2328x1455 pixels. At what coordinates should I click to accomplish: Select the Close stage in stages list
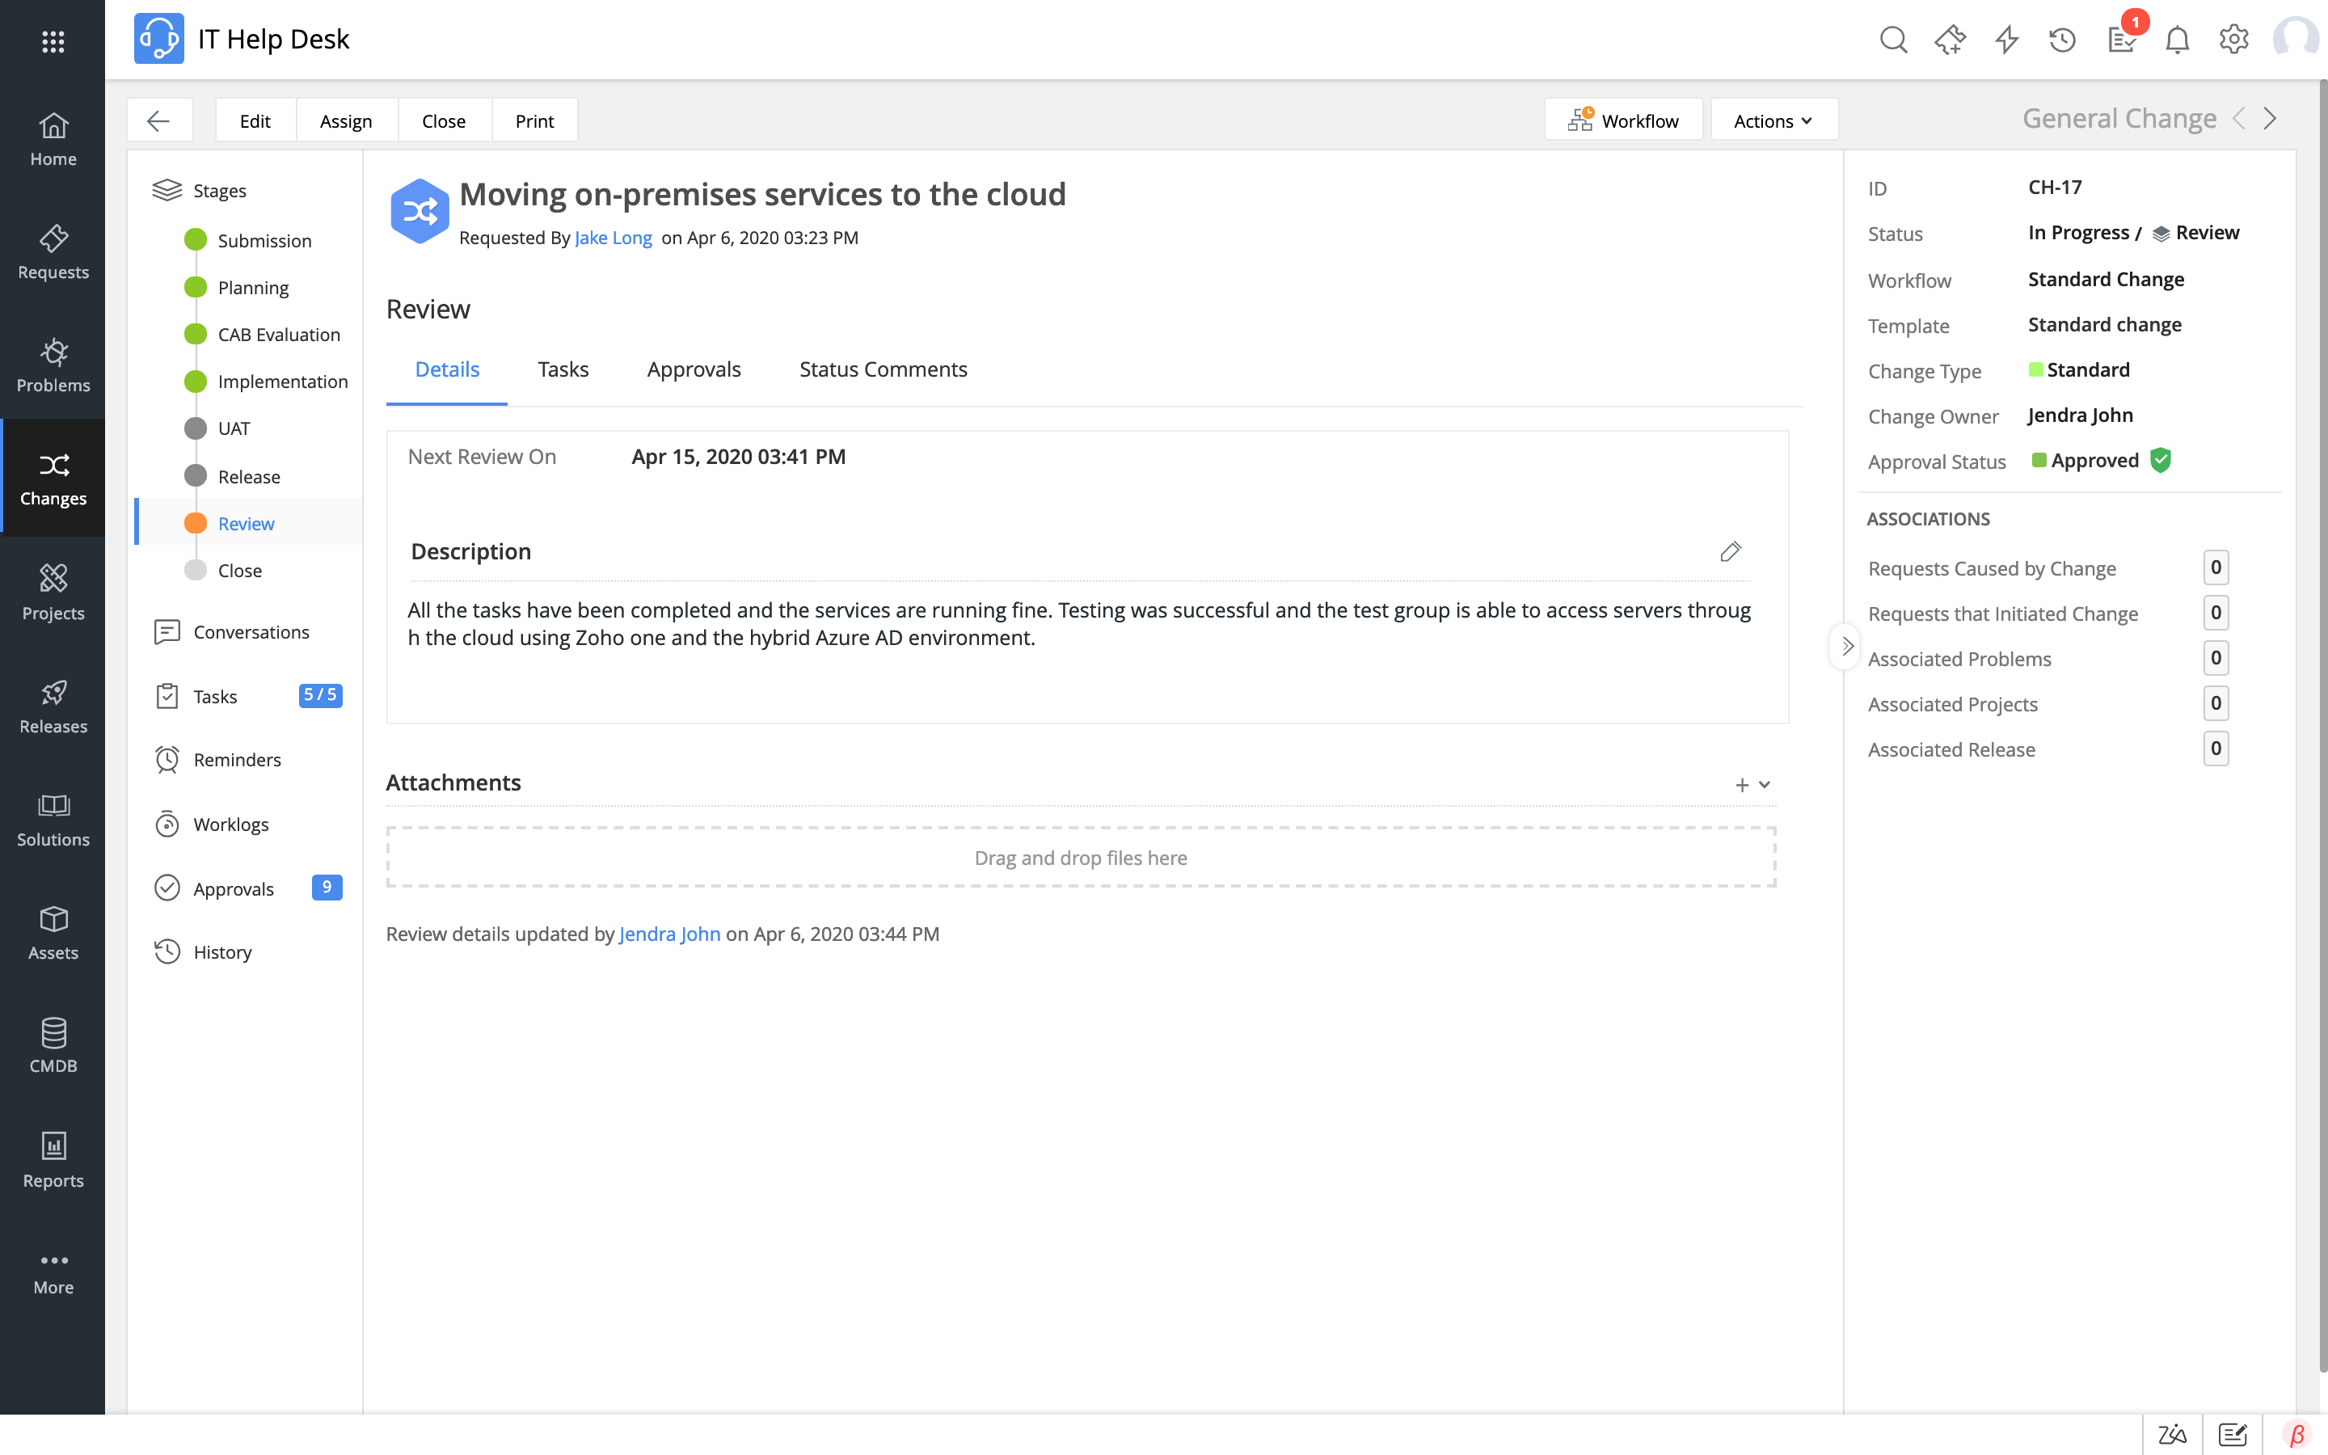239,571
